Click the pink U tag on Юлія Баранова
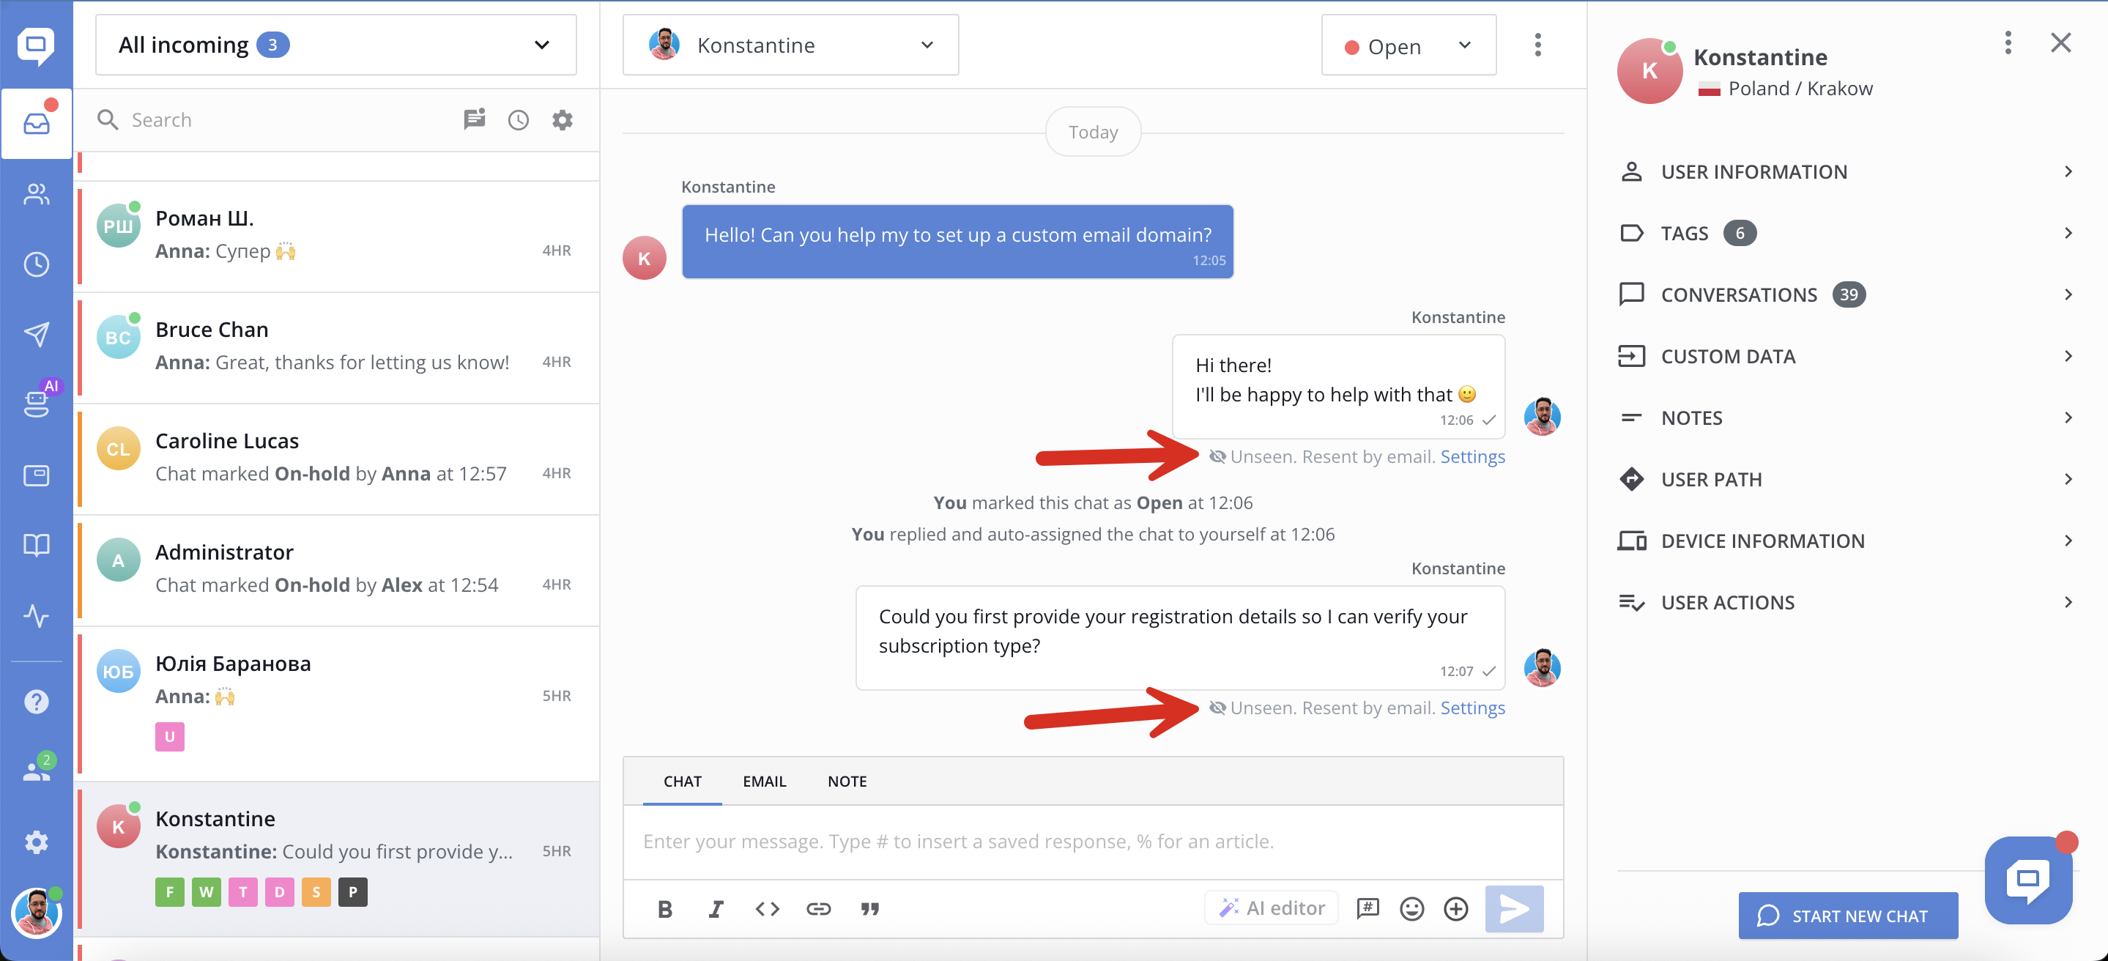Image resolution: width=2108 pixels, height=961 pixels. pos(170,737)
